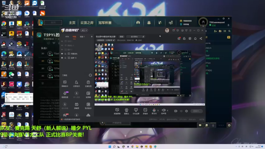Click the share icon in stream header

[201, 38]
